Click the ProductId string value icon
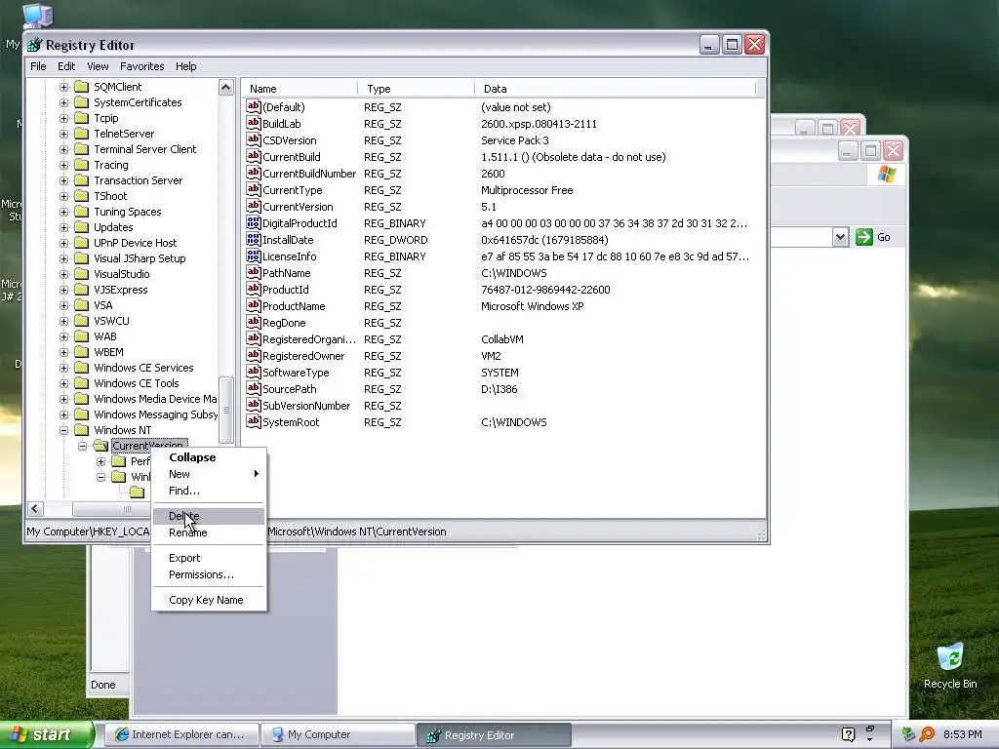This screenshot has height=749, width=999. (x=253, y=289)
